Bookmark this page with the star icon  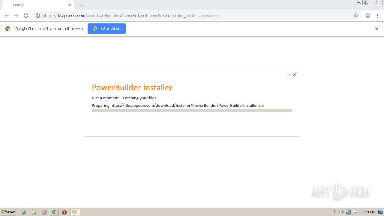pyautogui.click(x=356, y=16)
